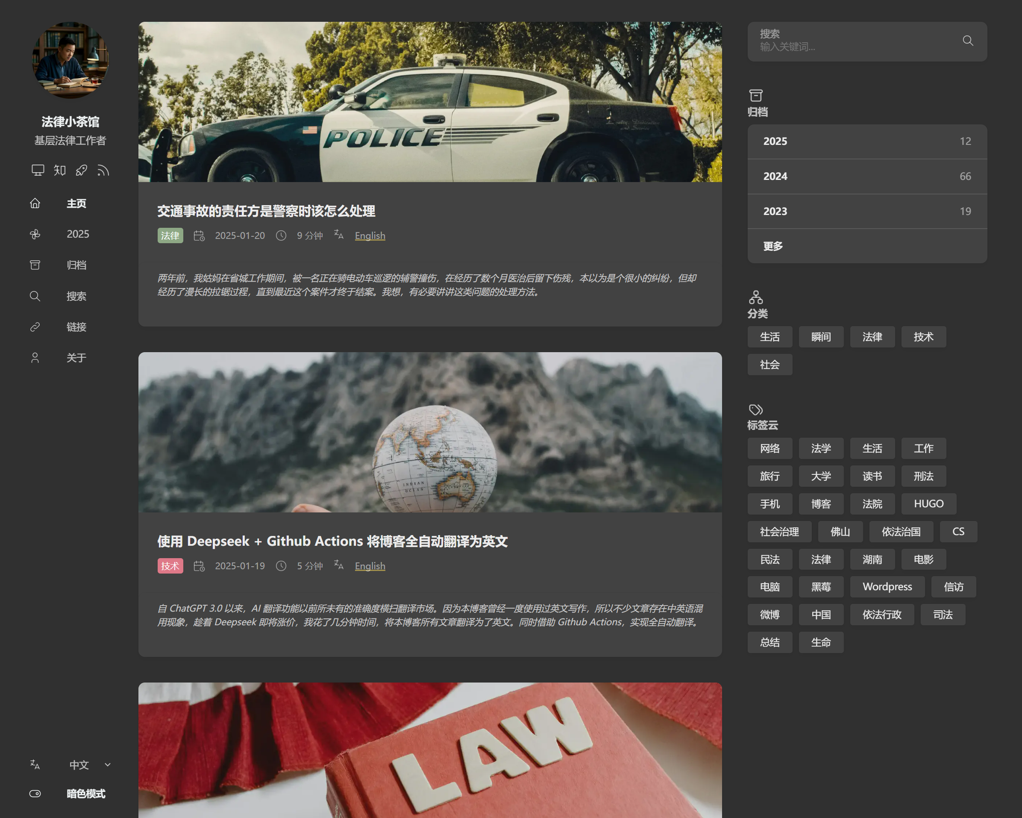Click the red 技术 category badge on second post

(x=170, y=566)
